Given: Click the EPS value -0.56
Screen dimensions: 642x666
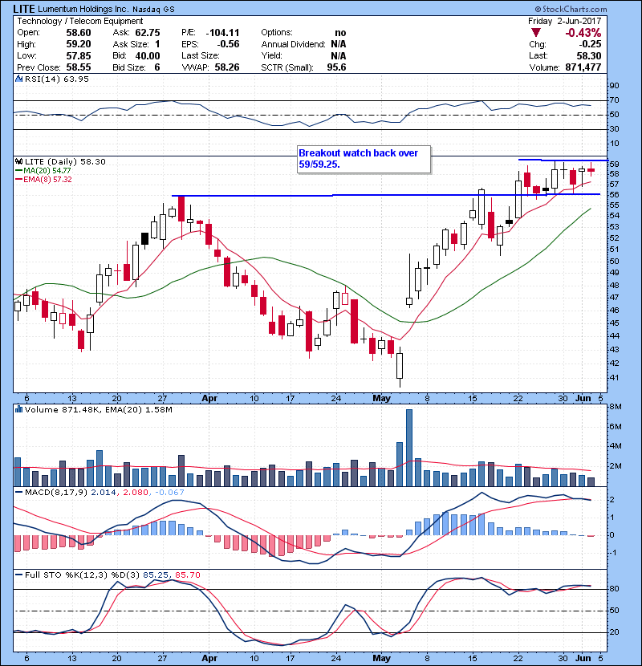Looking at the screenshot, I should click(228, 44).
